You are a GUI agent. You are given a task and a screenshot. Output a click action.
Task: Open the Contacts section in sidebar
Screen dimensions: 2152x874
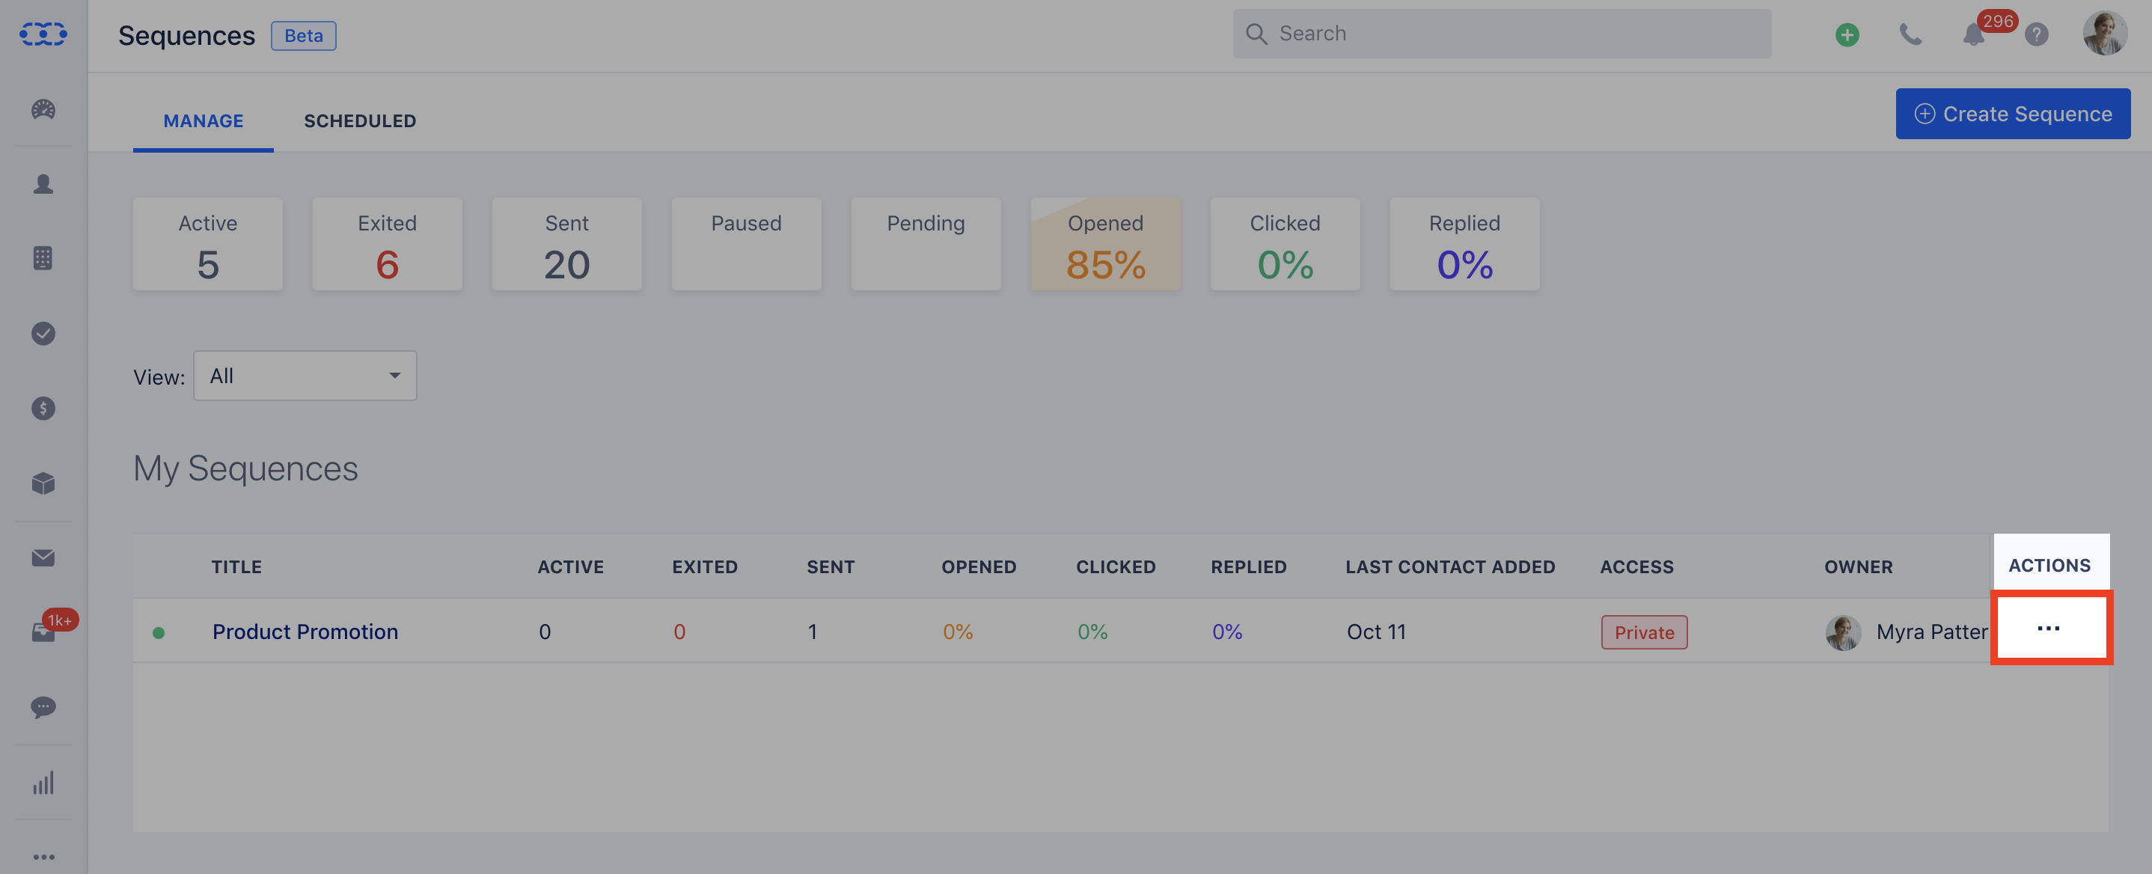(x=43, y=185)
